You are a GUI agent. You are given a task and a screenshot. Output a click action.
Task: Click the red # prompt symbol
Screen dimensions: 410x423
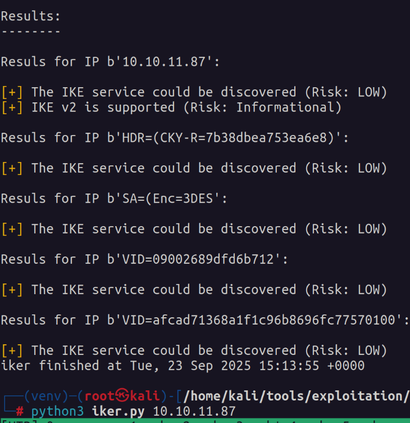(20, 411)
